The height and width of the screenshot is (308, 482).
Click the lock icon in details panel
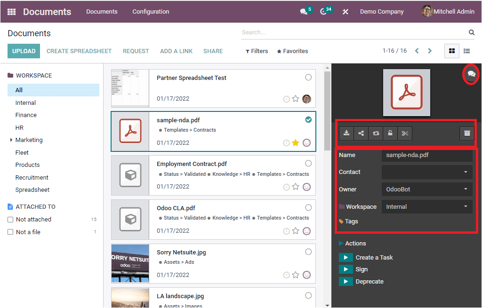click(390, 133)
